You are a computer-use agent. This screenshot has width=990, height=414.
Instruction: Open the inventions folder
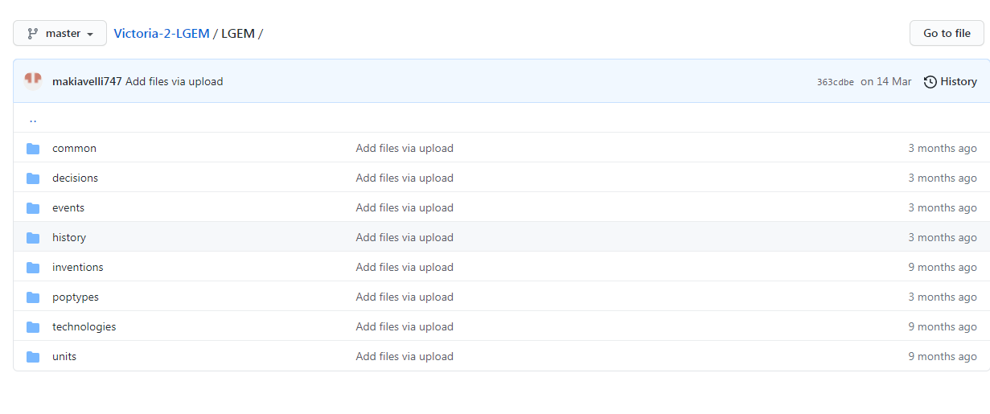78,267
